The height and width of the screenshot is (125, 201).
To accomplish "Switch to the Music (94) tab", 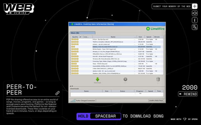I will (83, 33).
